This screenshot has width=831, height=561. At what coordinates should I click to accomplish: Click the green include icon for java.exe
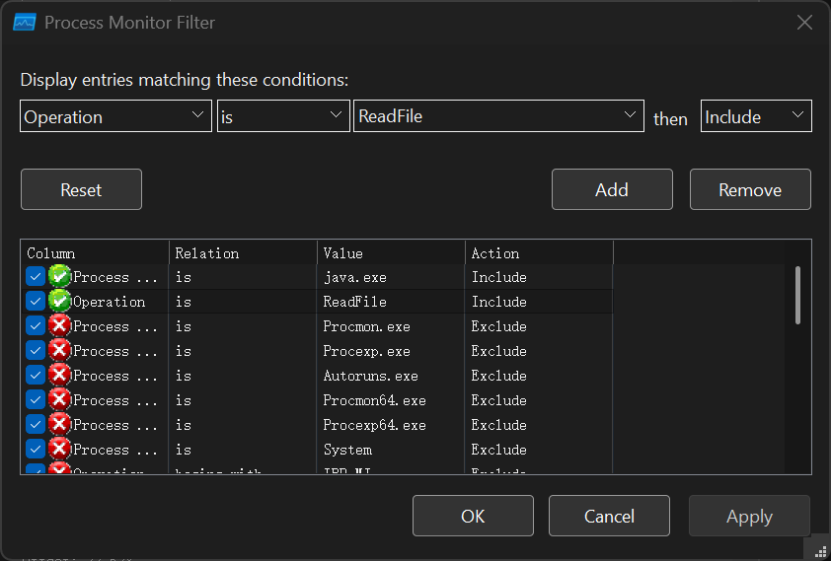pos(59,277)
